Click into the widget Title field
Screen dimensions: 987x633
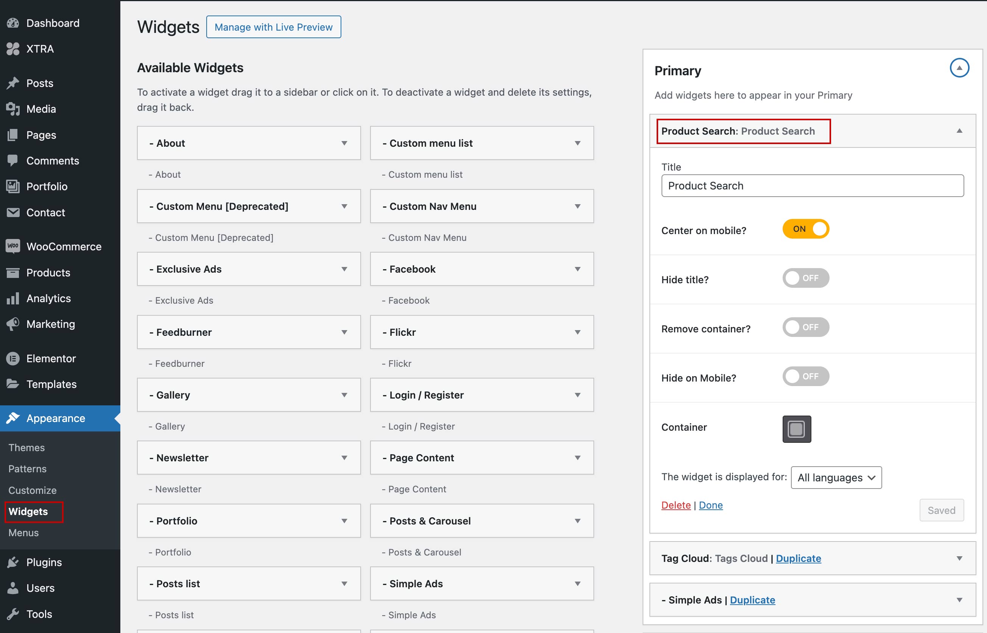812,186
